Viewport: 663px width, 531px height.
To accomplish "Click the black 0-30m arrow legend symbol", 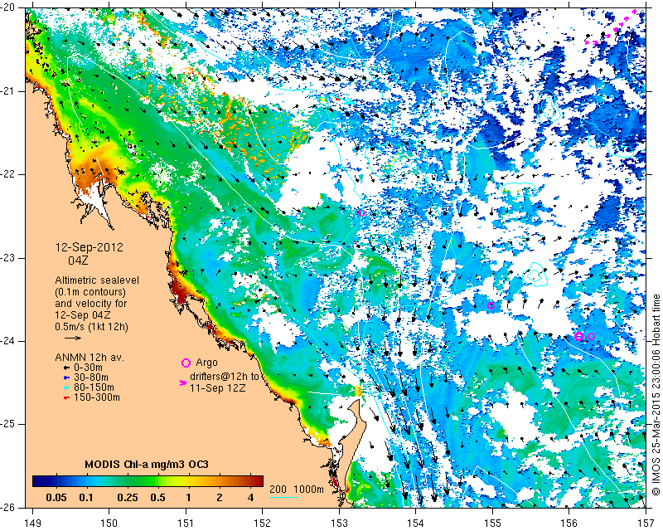I will pyautogui.click(x=66, y=368).
